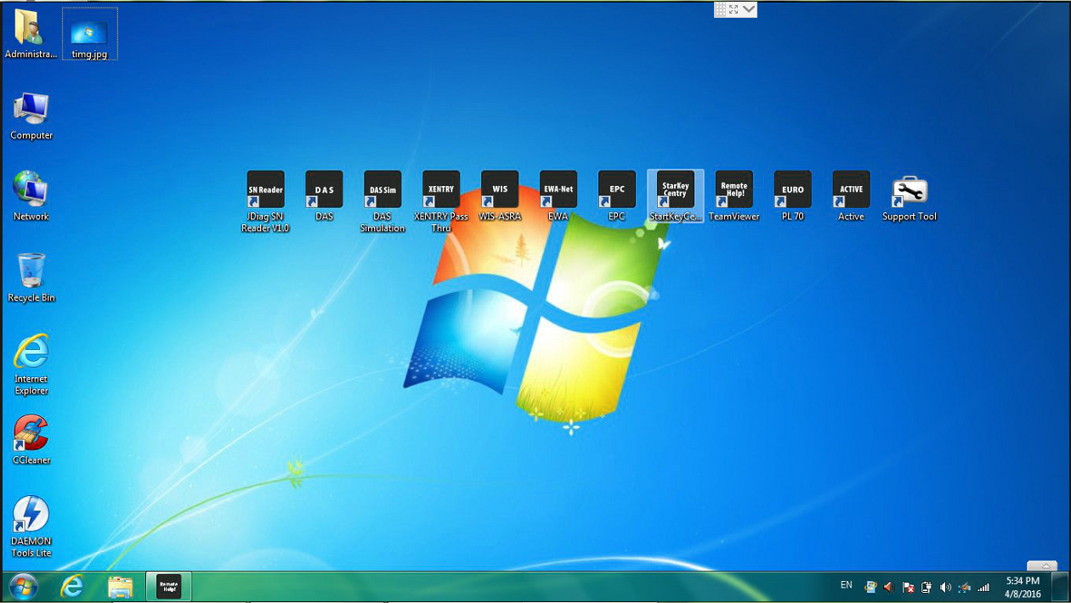The image size is (1071, 603).
Task: Open the red speaker audio tray icon
Action: [x=889, y=587]
